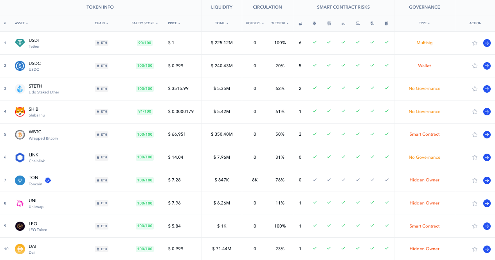
Task: Sort by % Top10 header
Action: coord(280,23)
